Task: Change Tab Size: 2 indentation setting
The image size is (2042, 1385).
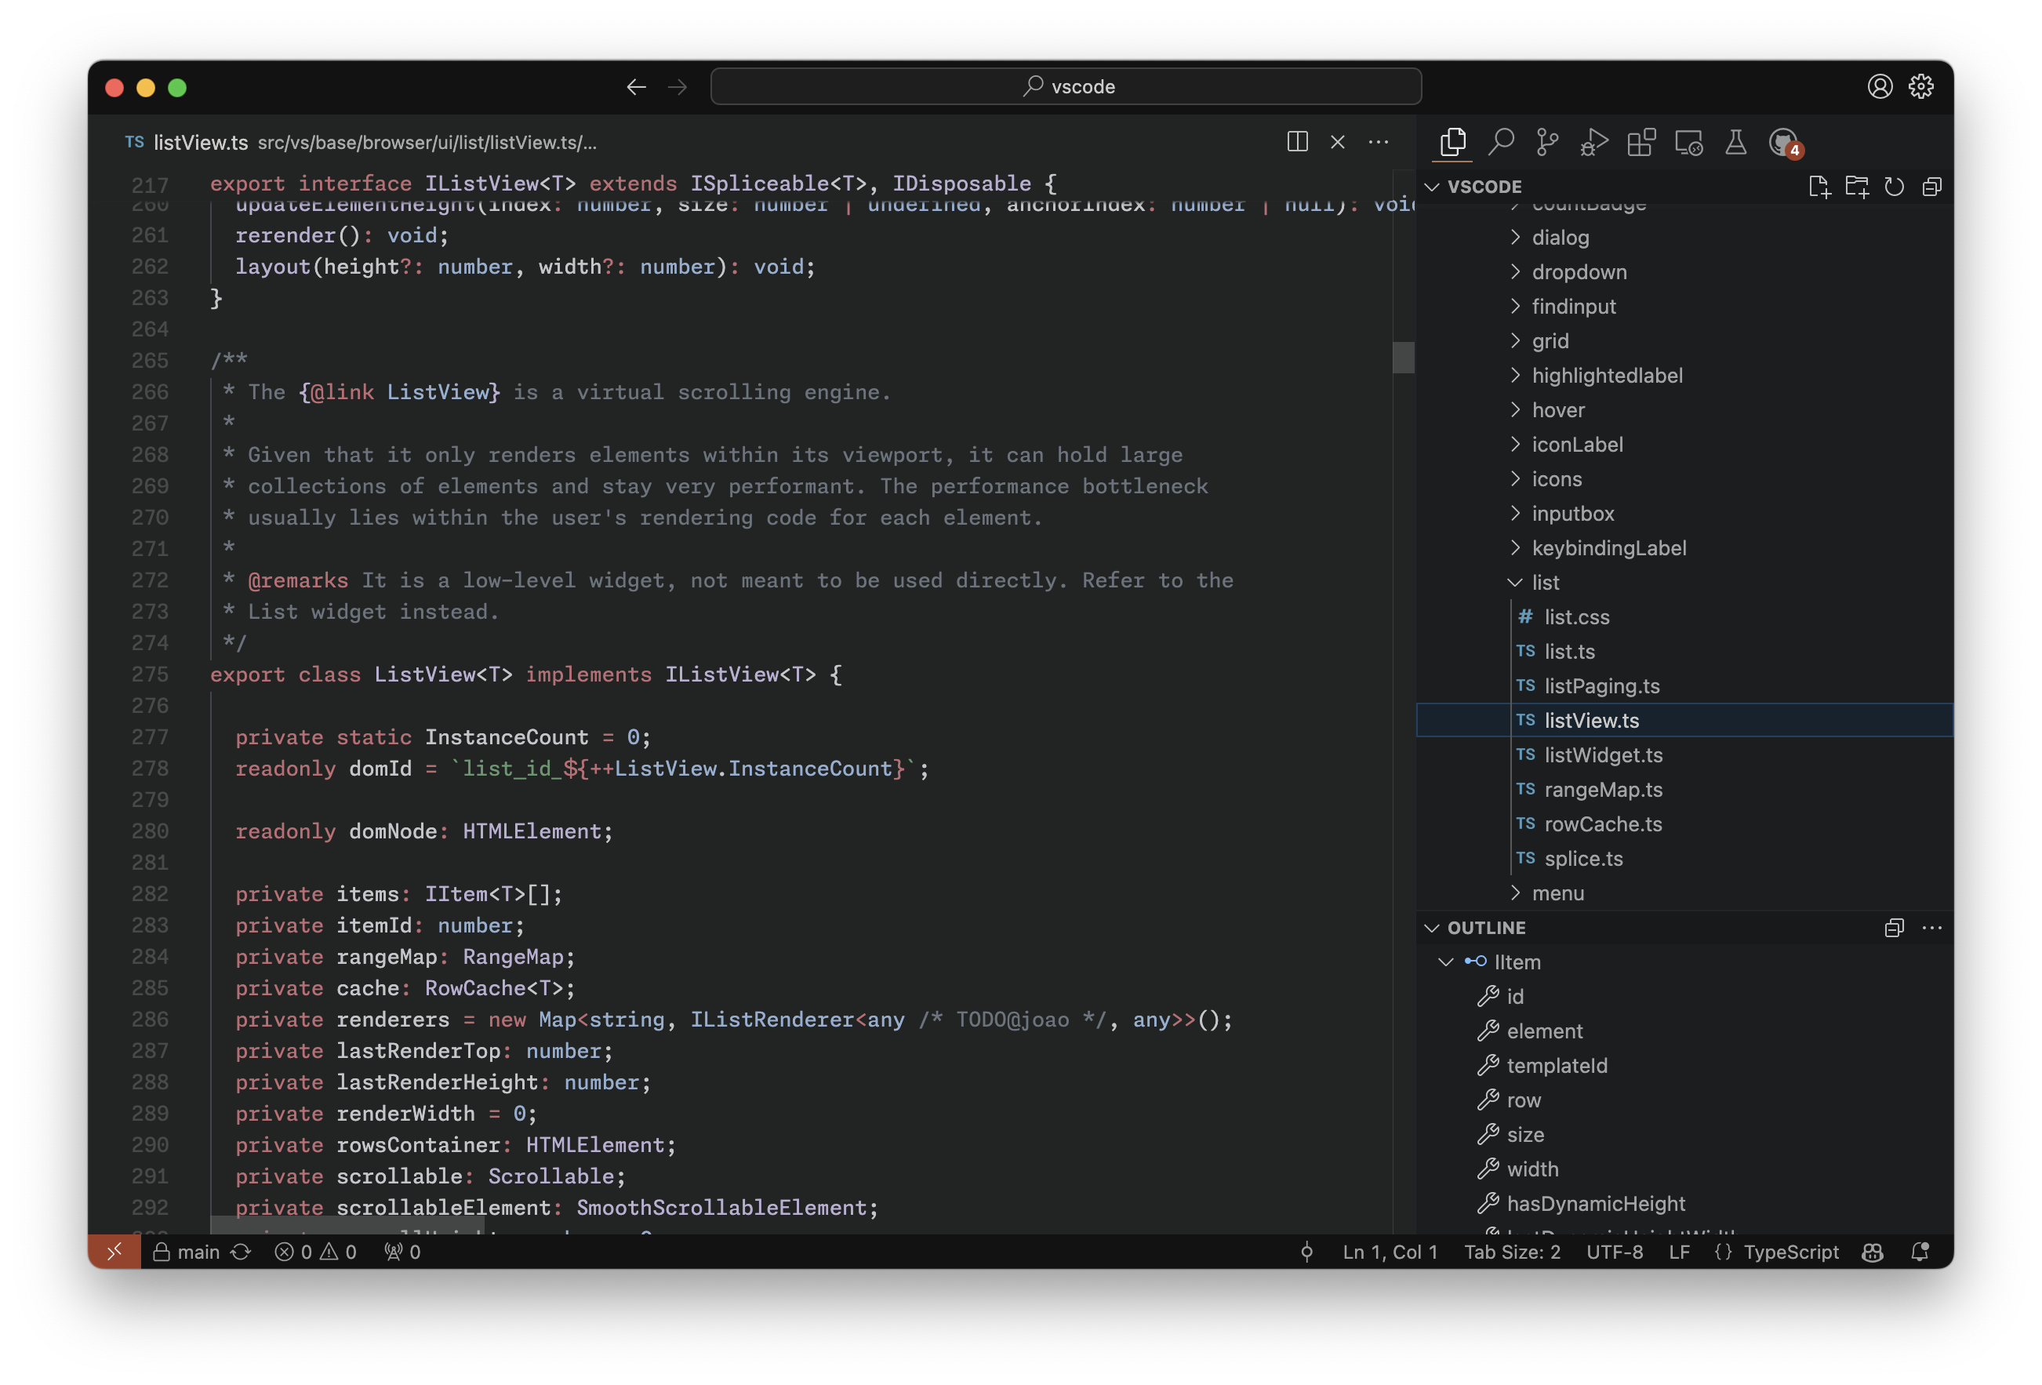Action: click(x=1511, y=1252)
